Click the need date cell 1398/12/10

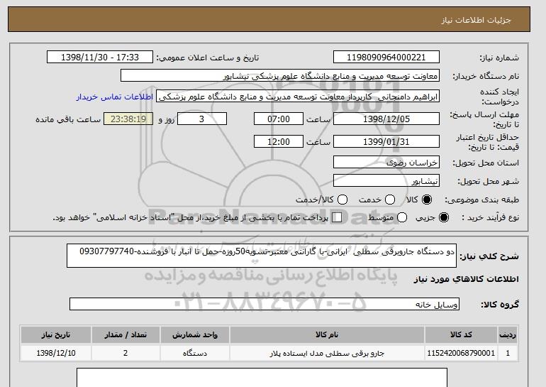56,353
